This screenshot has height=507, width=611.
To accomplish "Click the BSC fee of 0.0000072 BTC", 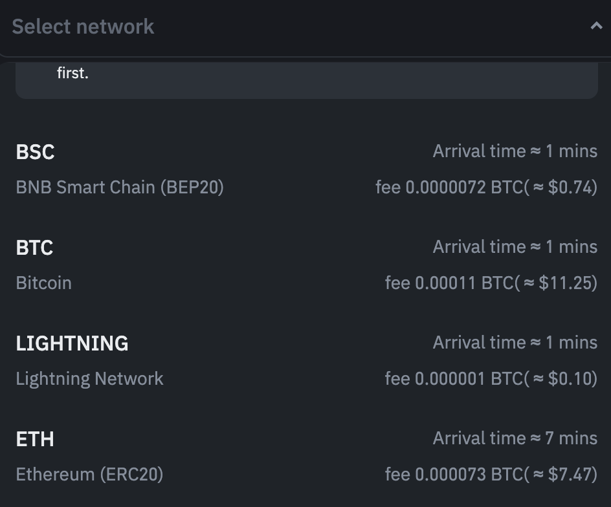I will pos(486,188).
